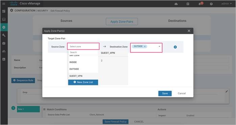Image resolution: width=236 pixels, height=125 pixels.
Task: Remove the OUTSIDE tag from Destination Zone
Action: click(x=145, y=47)
